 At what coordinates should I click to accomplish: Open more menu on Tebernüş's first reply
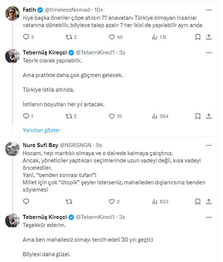tap(209, 52)
